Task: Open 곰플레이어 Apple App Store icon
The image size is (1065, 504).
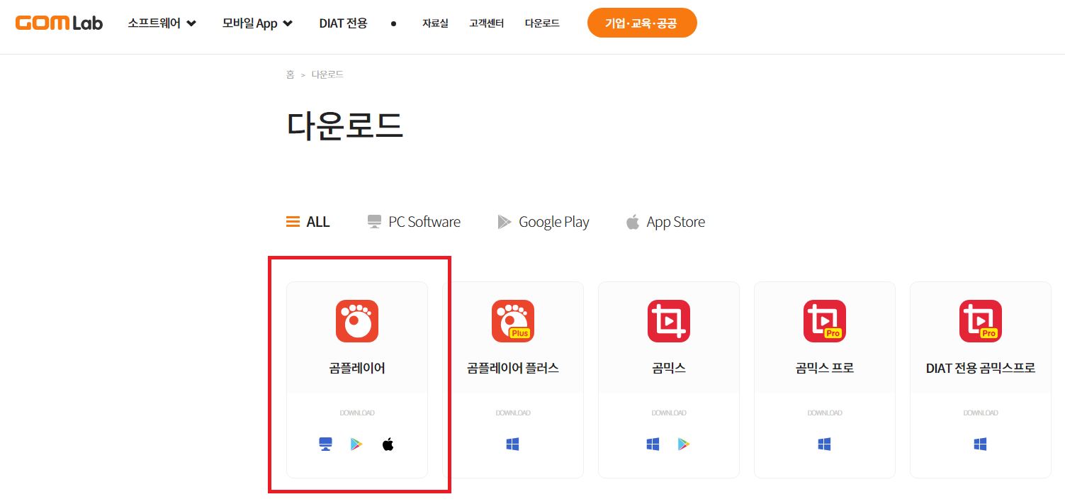Action: 388,444
